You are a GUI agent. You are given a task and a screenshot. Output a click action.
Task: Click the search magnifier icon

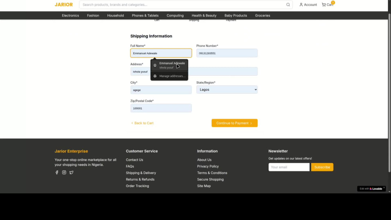click(288, 5)
